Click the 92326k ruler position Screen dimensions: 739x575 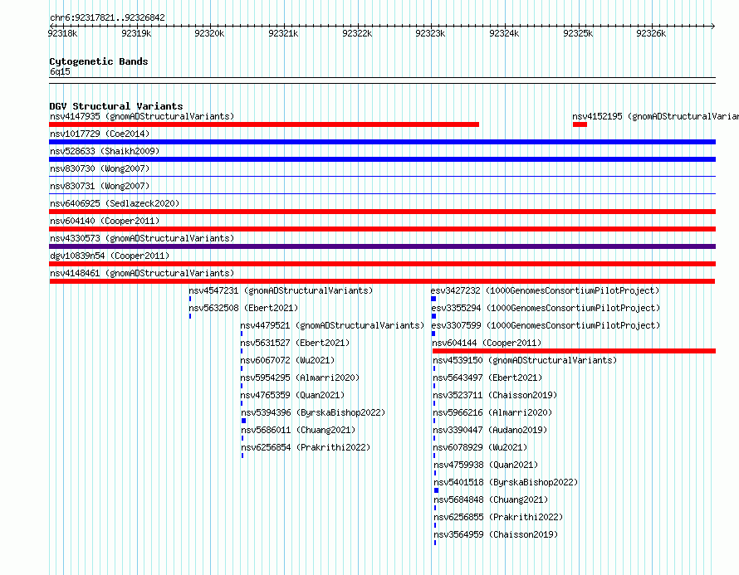point(651,33)
